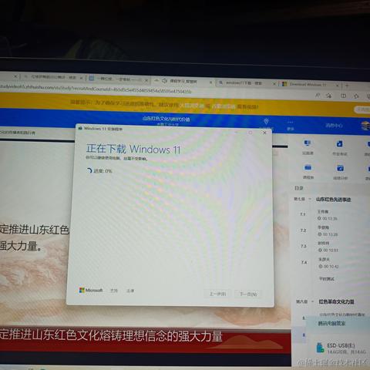Viewport: 370px width, 370px height.
Task: Click the ESD-USB(E:) drive notification
Action: (341, 348)
